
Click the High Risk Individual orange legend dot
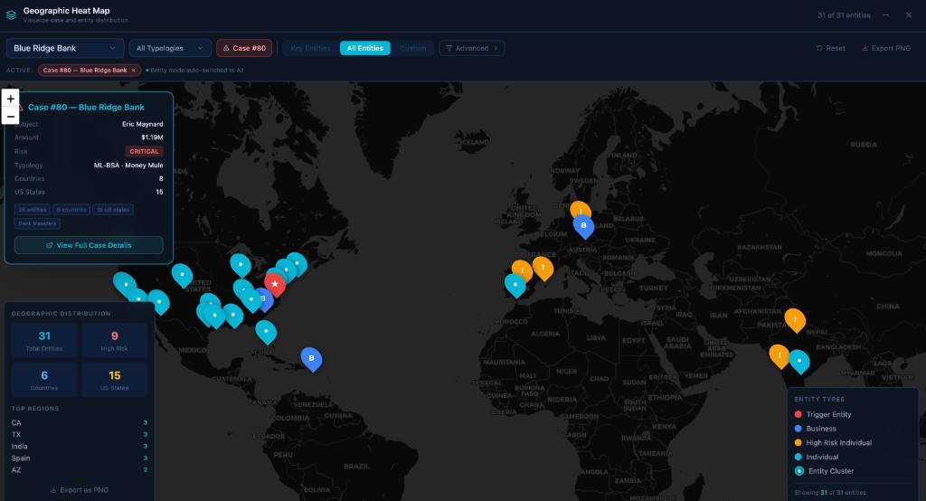tap(798, 442)
